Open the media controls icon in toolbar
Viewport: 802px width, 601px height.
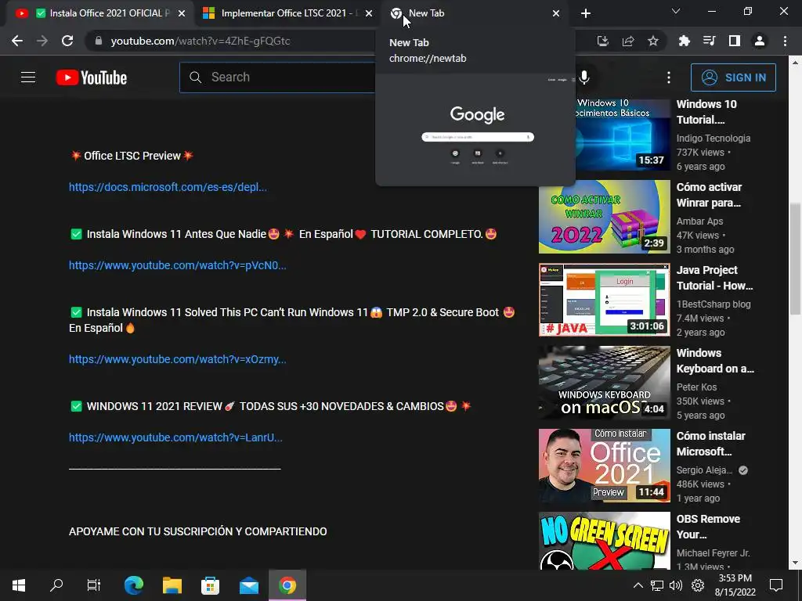(x=709, y=41)
